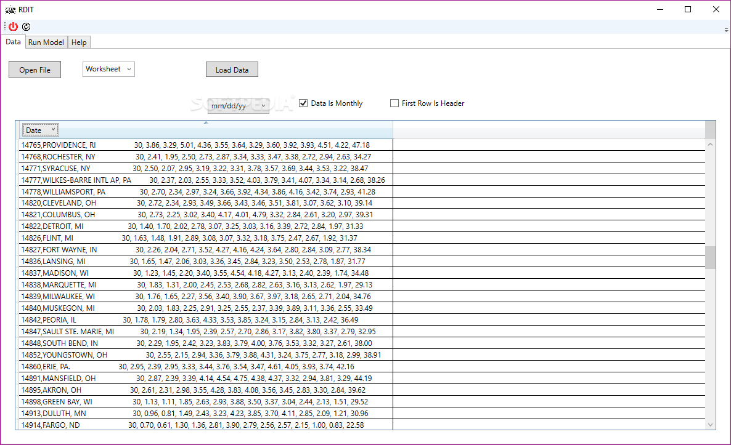Enable First Row Is Header checkbox
Image resolution: width=731 pixels, height=445 pixels.
(x=394, y=103)
